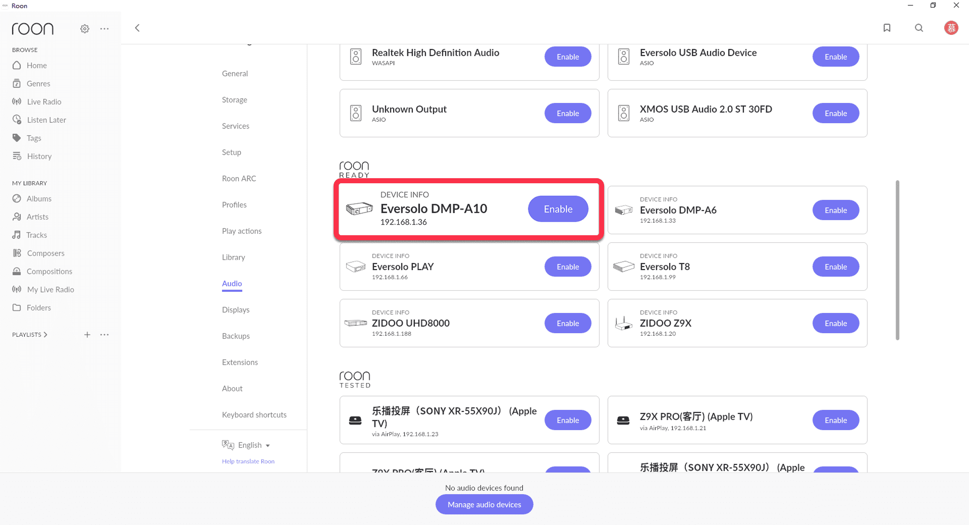Enable the Eversolo DMP-A10 device

(x=558, y=209)
